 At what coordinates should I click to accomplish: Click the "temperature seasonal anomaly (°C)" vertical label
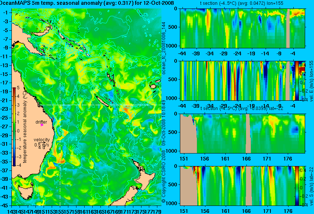[x=25, y=127]
